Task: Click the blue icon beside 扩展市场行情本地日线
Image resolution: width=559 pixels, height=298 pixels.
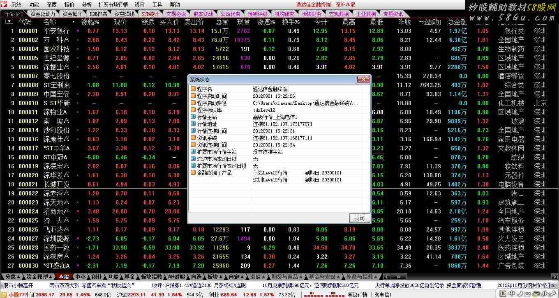Action: (193, 166)
